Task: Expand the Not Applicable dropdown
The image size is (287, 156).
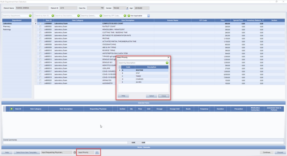Action: (148, 16)
